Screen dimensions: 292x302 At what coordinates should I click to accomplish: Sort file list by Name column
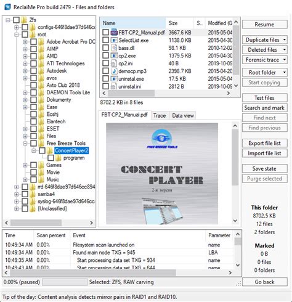(133, 23)
